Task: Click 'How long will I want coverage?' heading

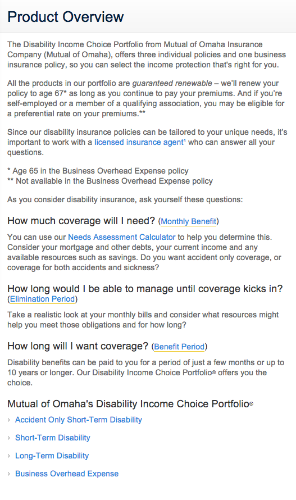Action: pyautogui.click(x=78, y=346)
